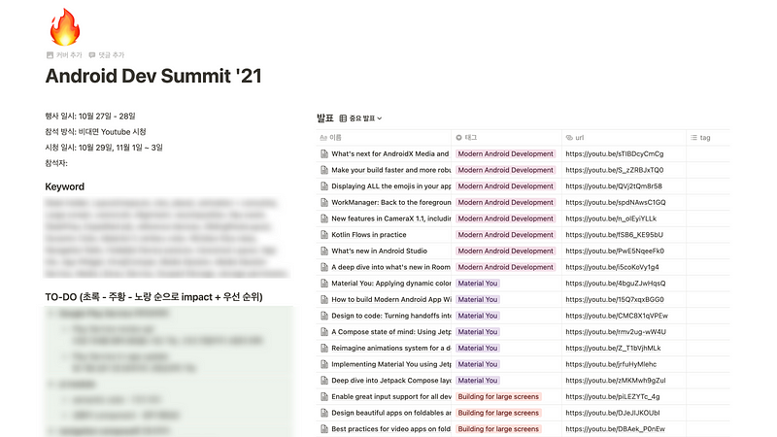Click Modern Android Development tag in WorkManager row
This screenshot has width=777, height=437.
pos(505,203)
